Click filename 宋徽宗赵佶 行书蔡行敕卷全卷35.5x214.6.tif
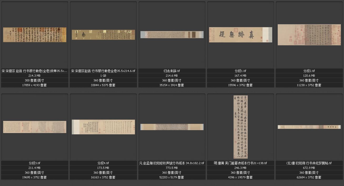Screen dimensions: 344x186 (x=103, y=71)
